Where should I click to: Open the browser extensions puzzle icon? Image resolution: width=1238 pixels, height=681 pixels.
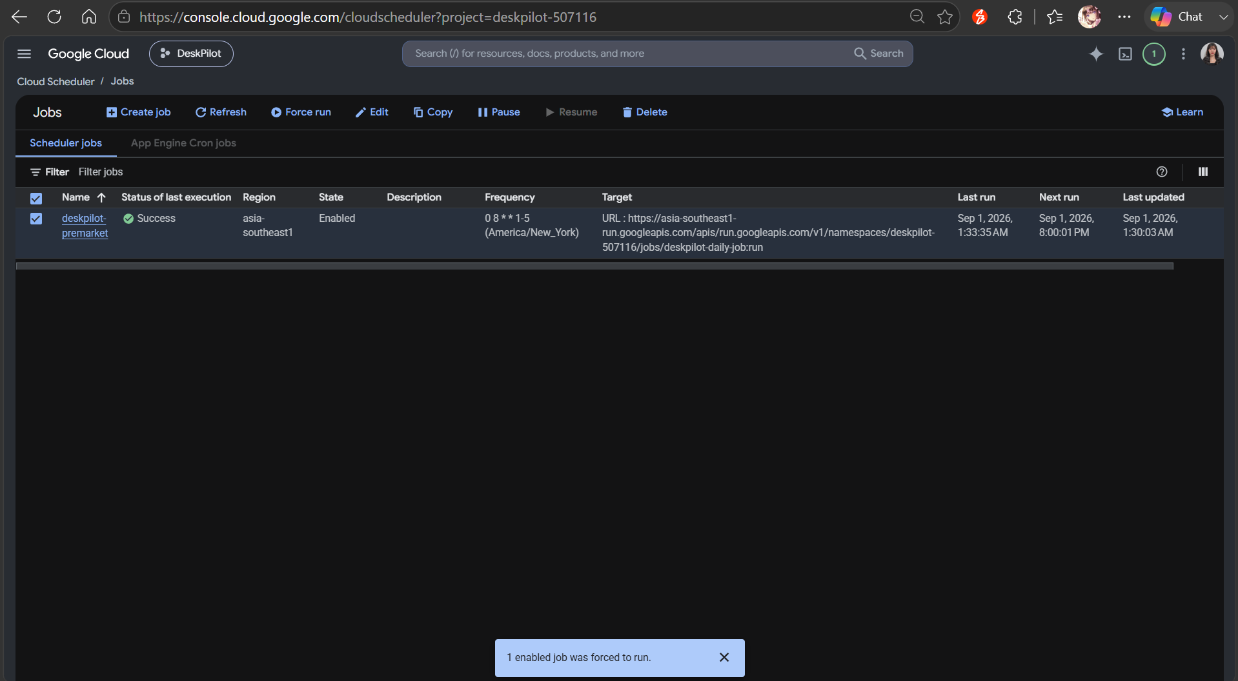click(1015, 17)
